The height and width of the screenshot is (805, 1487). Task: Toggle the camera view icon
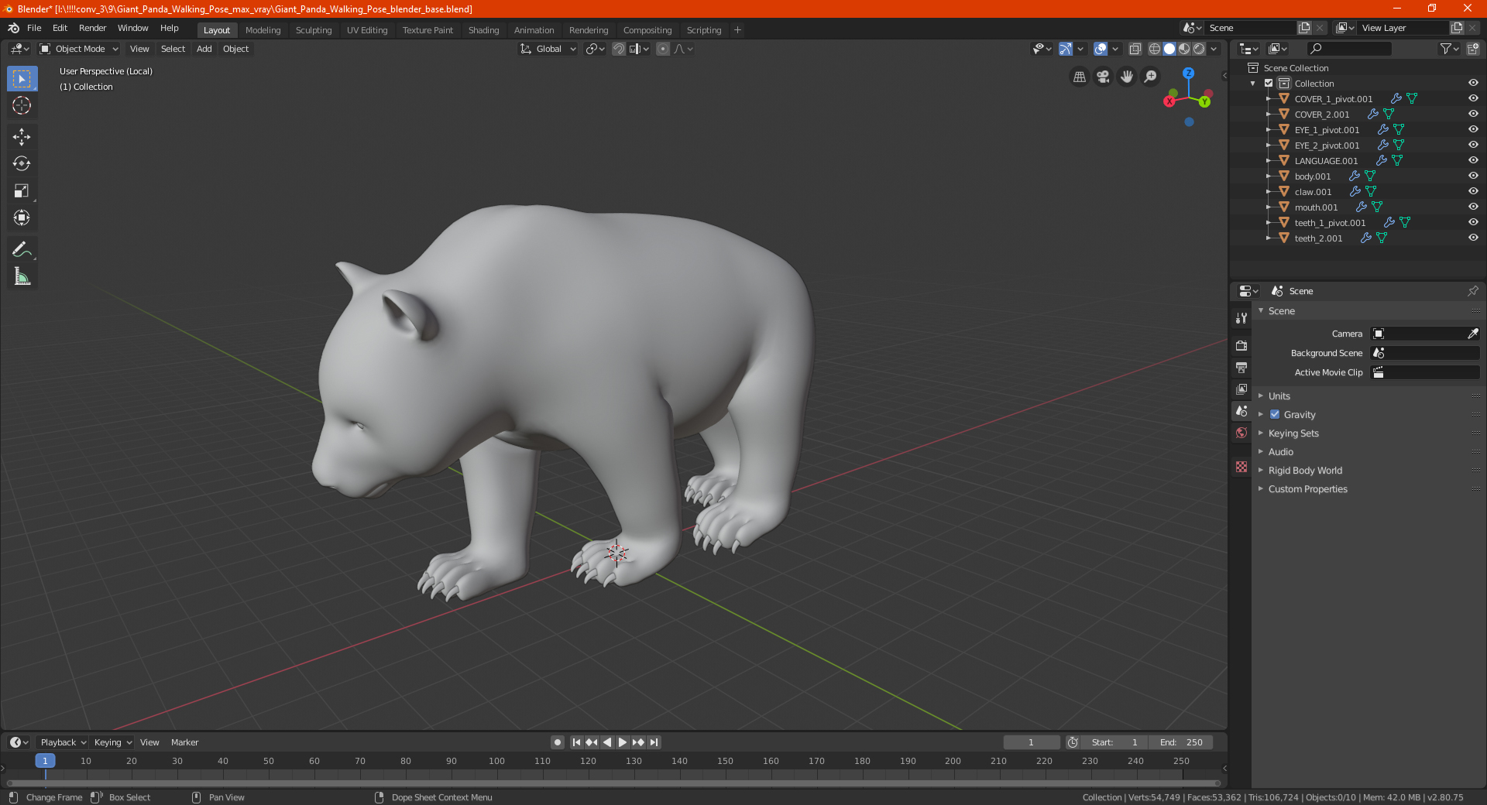[x=1103, y=77]
